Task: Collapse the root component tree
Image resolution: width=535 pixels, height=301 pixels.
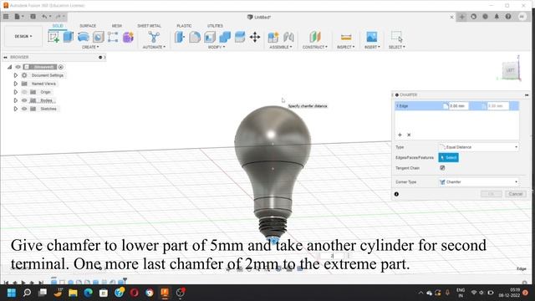Action: [x=9, y=67]
